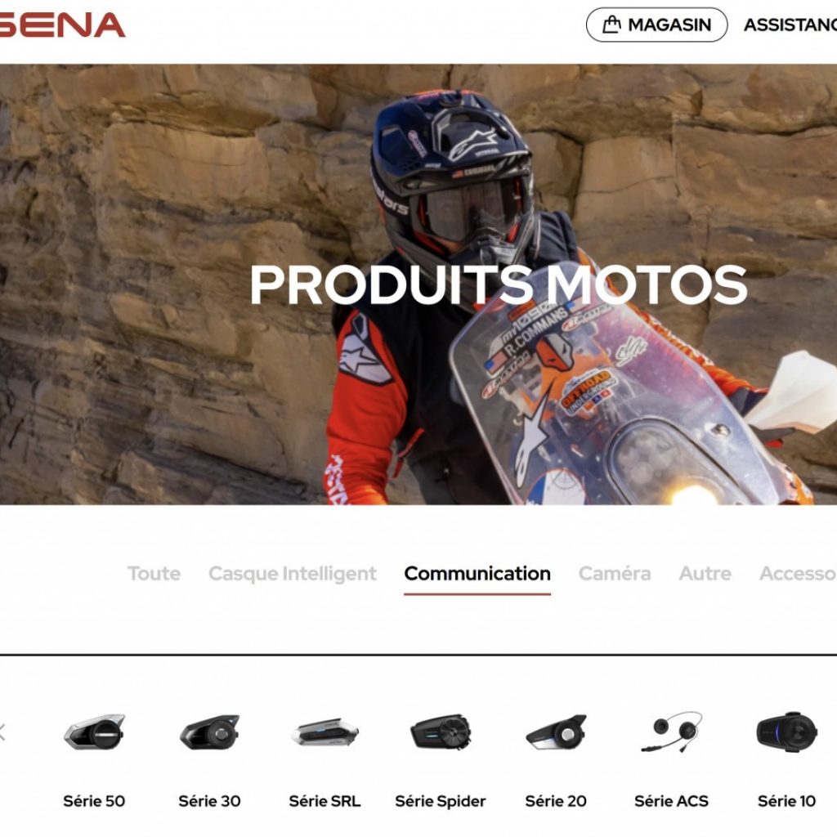Image resolution: width=837 pixels, height=837 pixels.
Task: Open the MAGASIN shop button
Action: pyautogui.click(x=656, y=25)
